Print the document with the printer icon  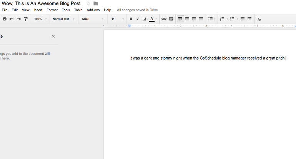5,19
